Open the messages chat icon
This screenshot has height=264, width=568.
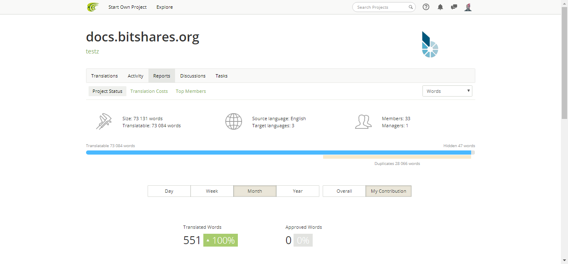[454, 7]
